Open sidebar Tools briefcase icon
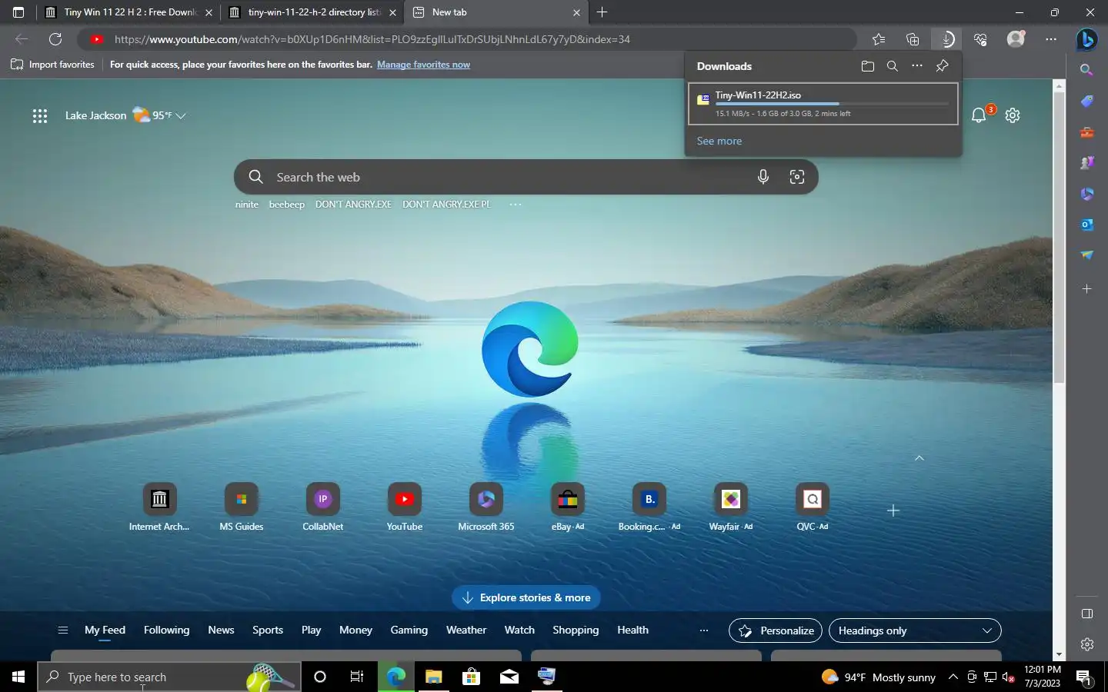This screenshot has width=1108, height=692. (x=1086, y=132)
